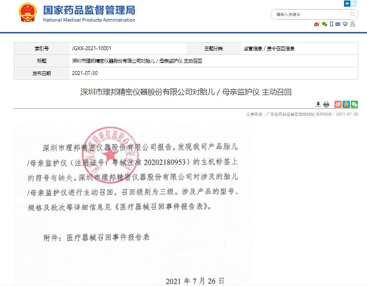367x286 pixels.
Task: Share article to WeChat green icon
Action: tap(354, 105)
